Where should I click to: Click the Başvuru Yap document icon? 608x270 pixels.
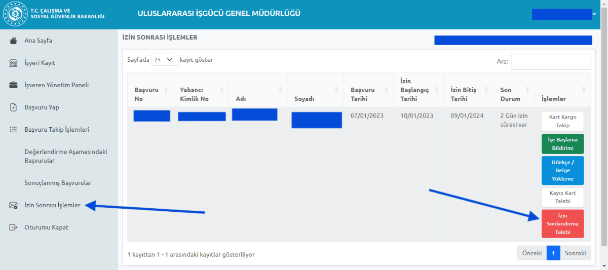coord(14,107)
